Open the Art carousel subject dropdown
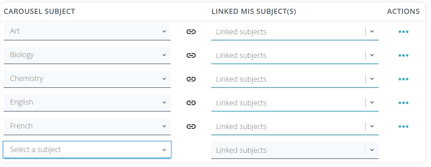The image size is (431, 167). click(87, 31)
